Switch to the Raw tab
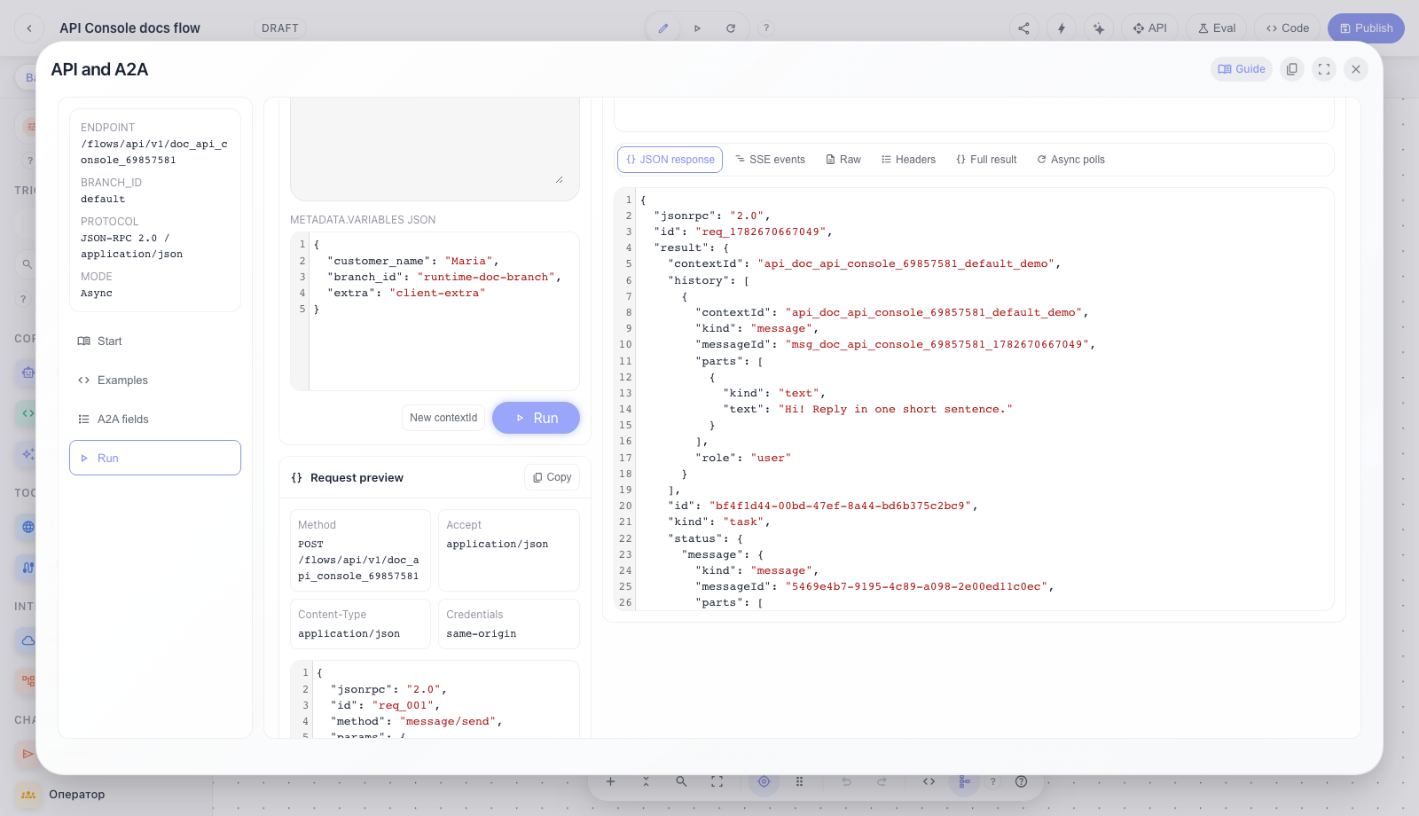Image resolution: width=1419 pixels, height=816 pixels. pos(843,160)
